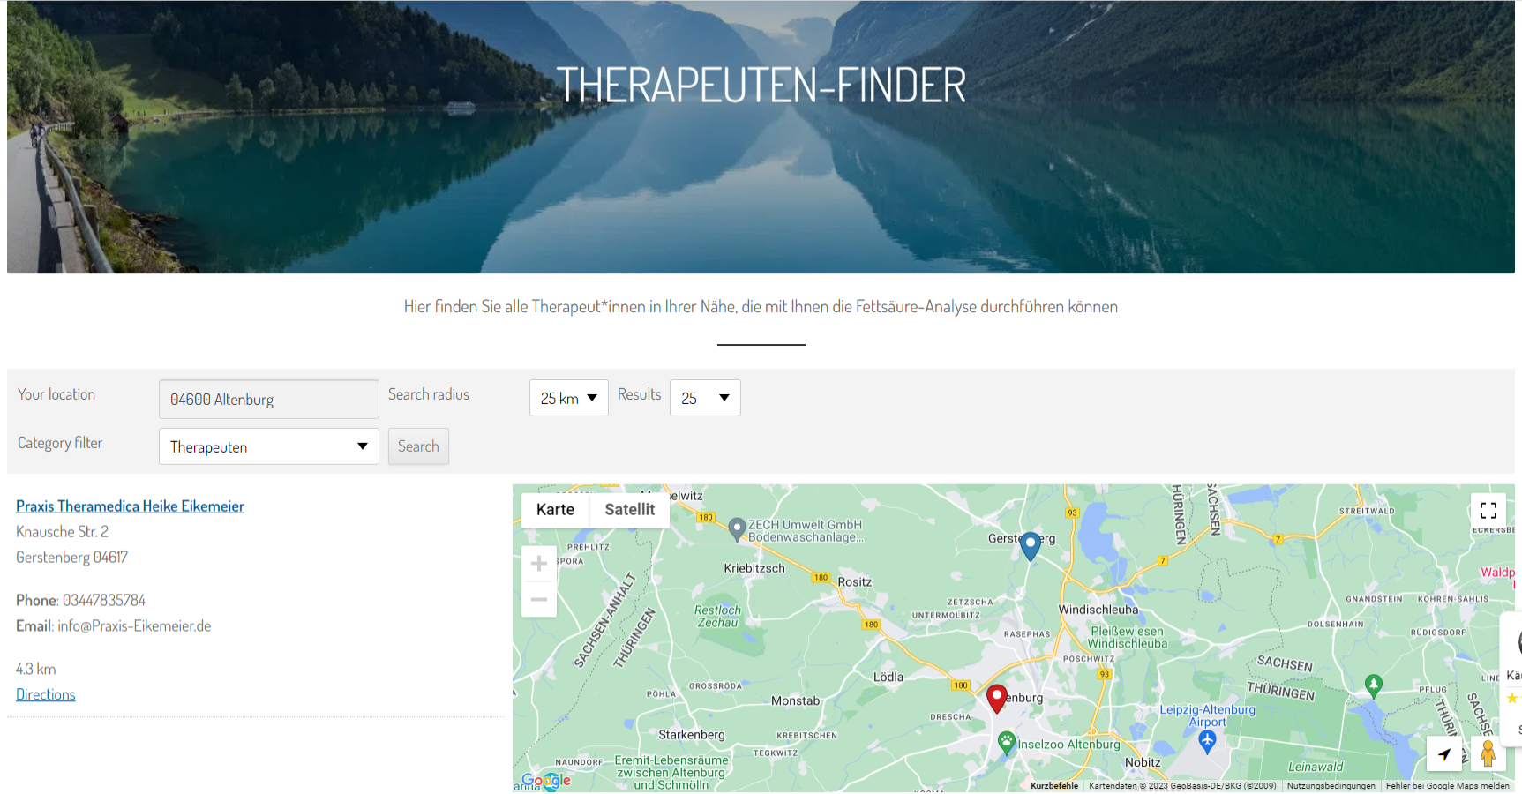The width and height of the screenshot is (1522, 794).
Task: Open the Search radius dropdown
Action: (569, 398)
